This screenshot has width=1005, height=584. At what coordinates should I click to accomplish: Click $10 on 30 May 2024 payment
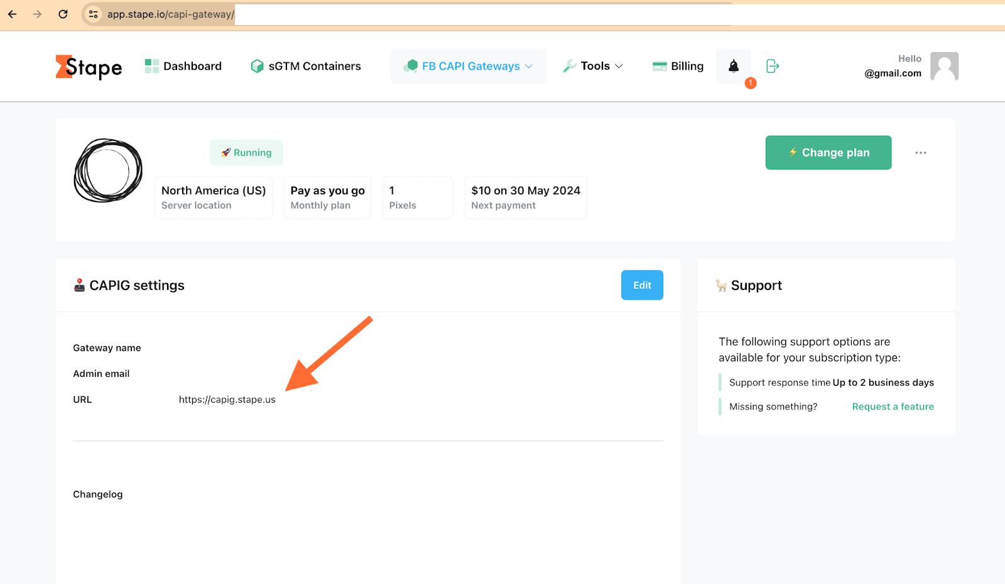526,197
